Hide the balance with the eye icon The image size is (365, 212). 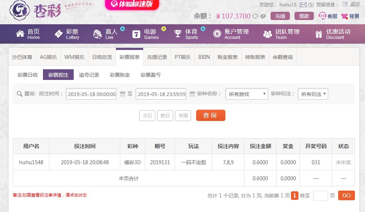263,16
